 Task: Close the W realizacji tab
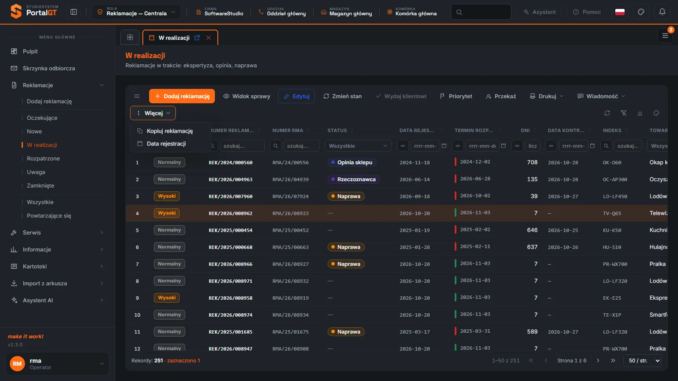point(208,38)
